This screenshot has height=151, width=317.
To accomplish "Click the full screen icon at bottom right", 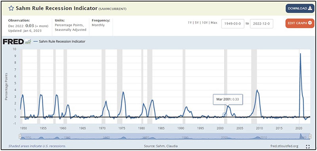I will [308, 146].
